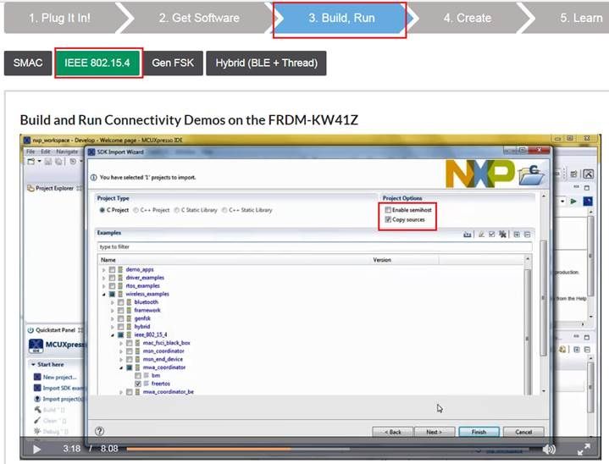This screenshot has width=609, height=464.
Task: Click the Project Explorer panel icon
Action: (30, 188)
